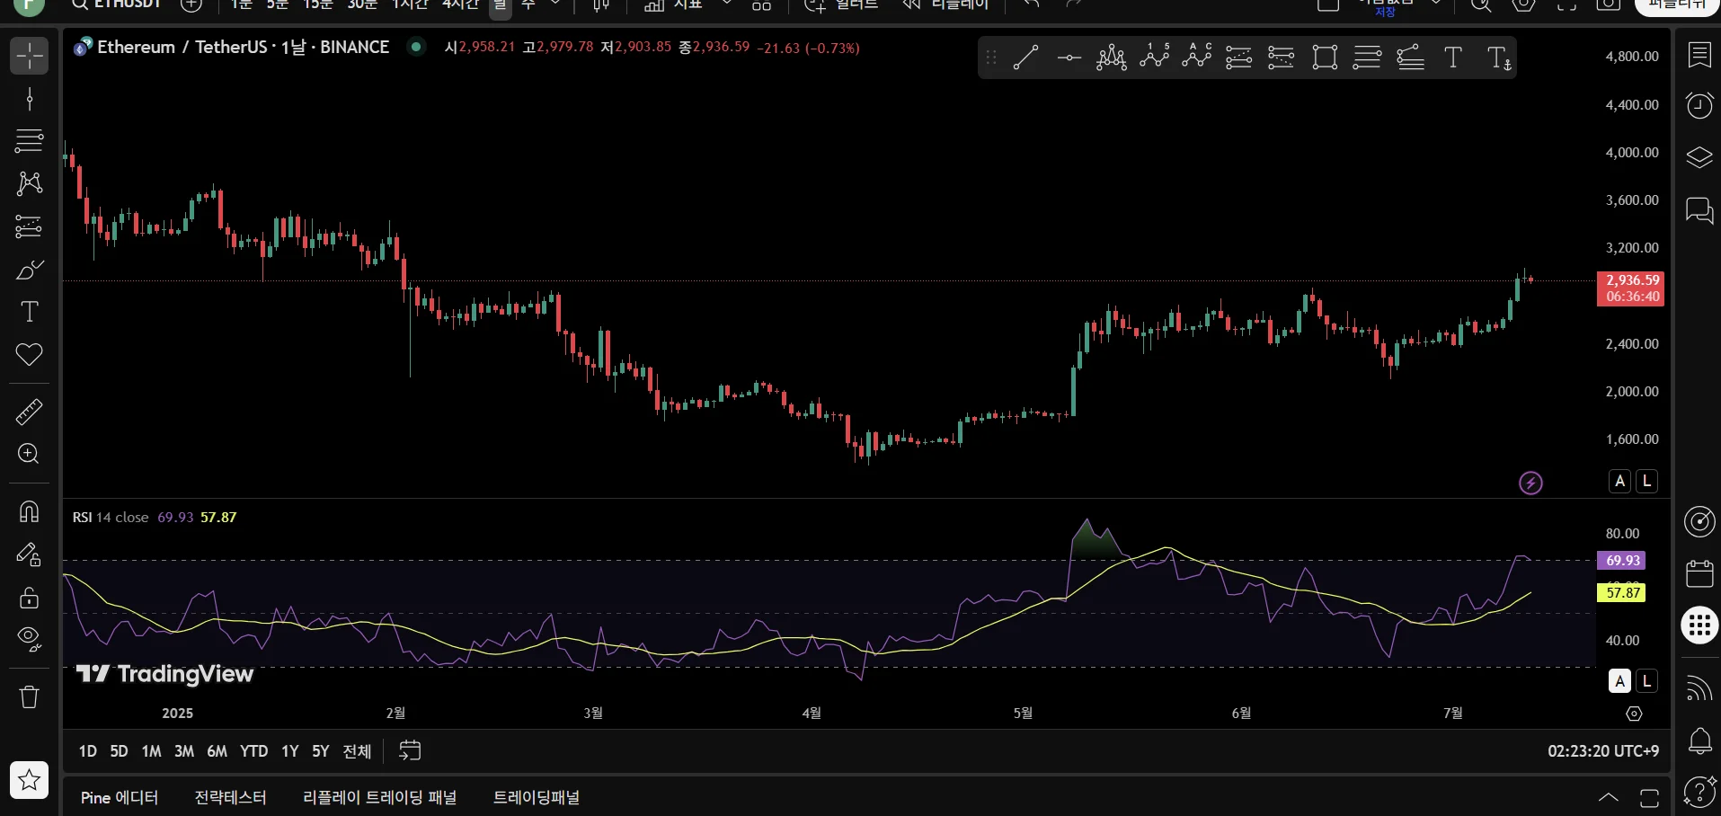Select the ruler measure tool
The height and width of the screenshot is (816, 1721).
click(x=29, y=412)
